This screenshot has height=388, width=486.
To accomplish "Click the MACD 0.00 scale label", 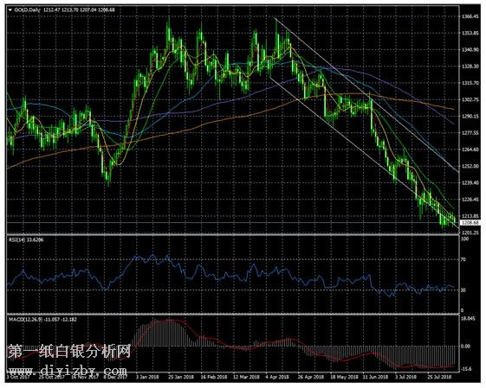I will pyautogui.click(x=465, y=347).
